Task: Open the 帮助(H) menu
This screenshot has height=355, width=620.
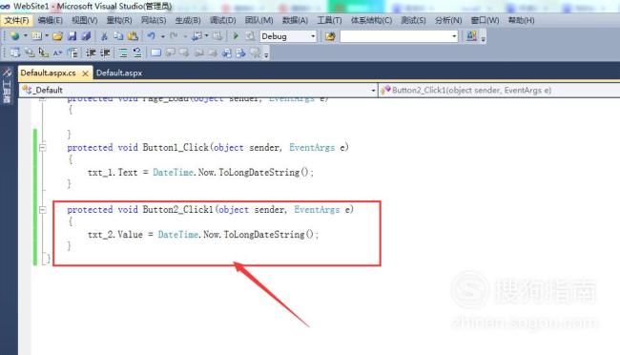Action: 521,20
